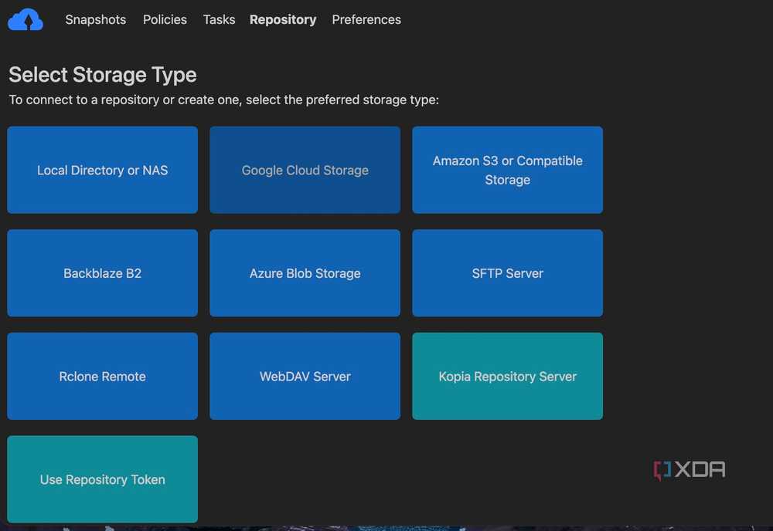This screenshot has height=531, width=773.
Task: Choose Backblaze B2 storage type
Action: [103, 273]
